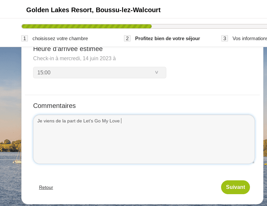This screenshot has width=267, height=206.
Task: Click the Retour link
Action: 46,187
